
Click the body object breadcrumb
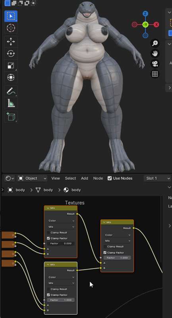16,190
